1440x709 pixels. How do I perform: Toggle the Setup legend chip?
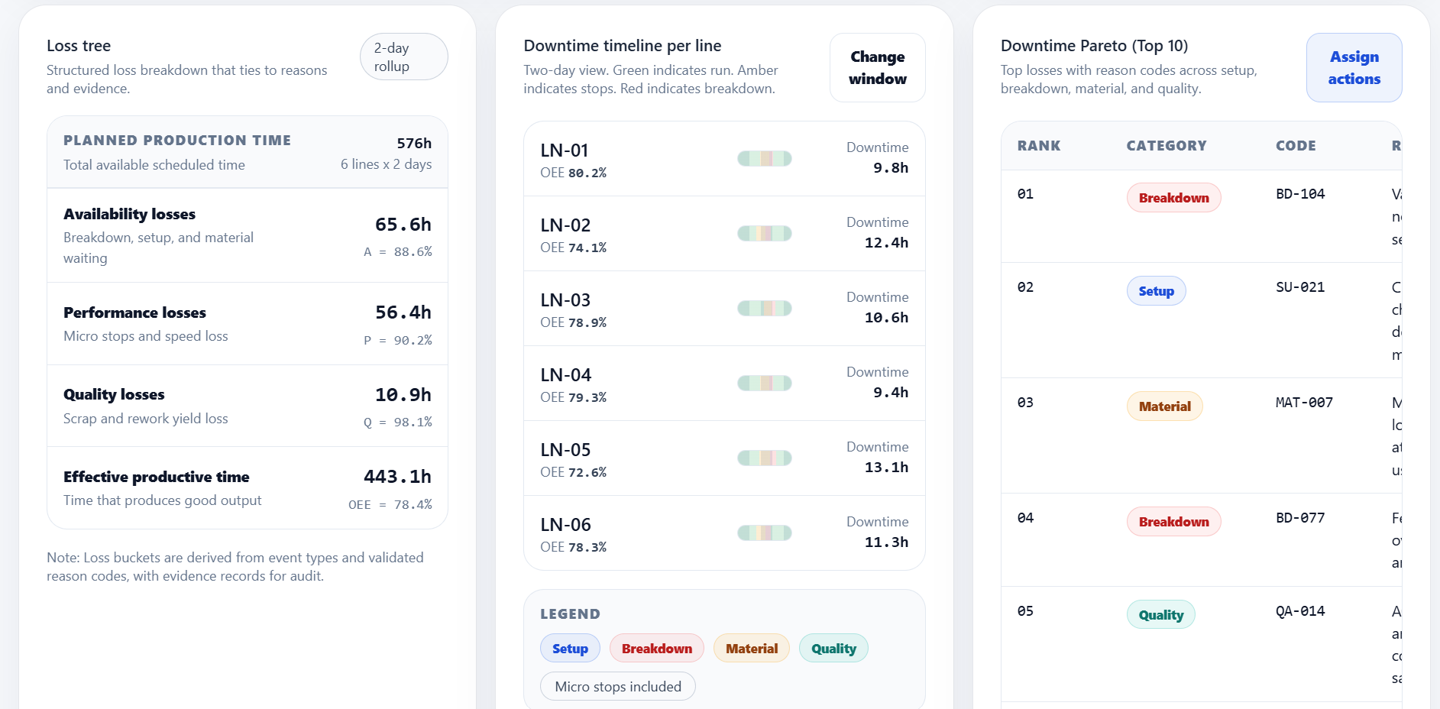pyautogui.click(x=570, y=649)
